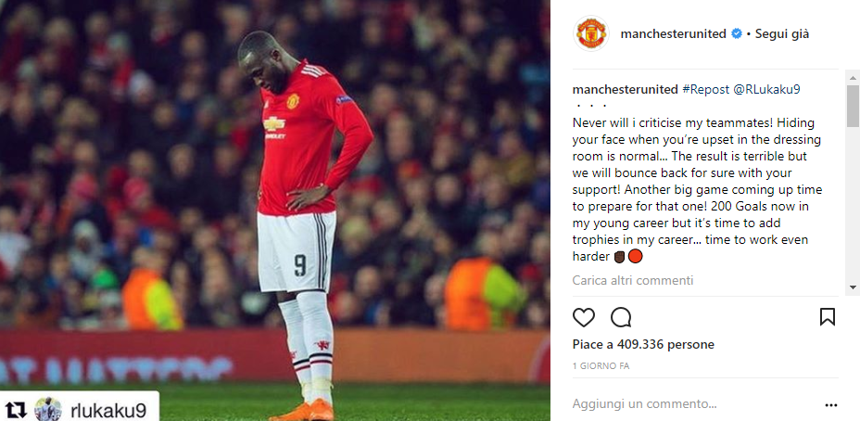Open comments via speech bubble icon
The image size is (860, 421).
pos(621,317)
